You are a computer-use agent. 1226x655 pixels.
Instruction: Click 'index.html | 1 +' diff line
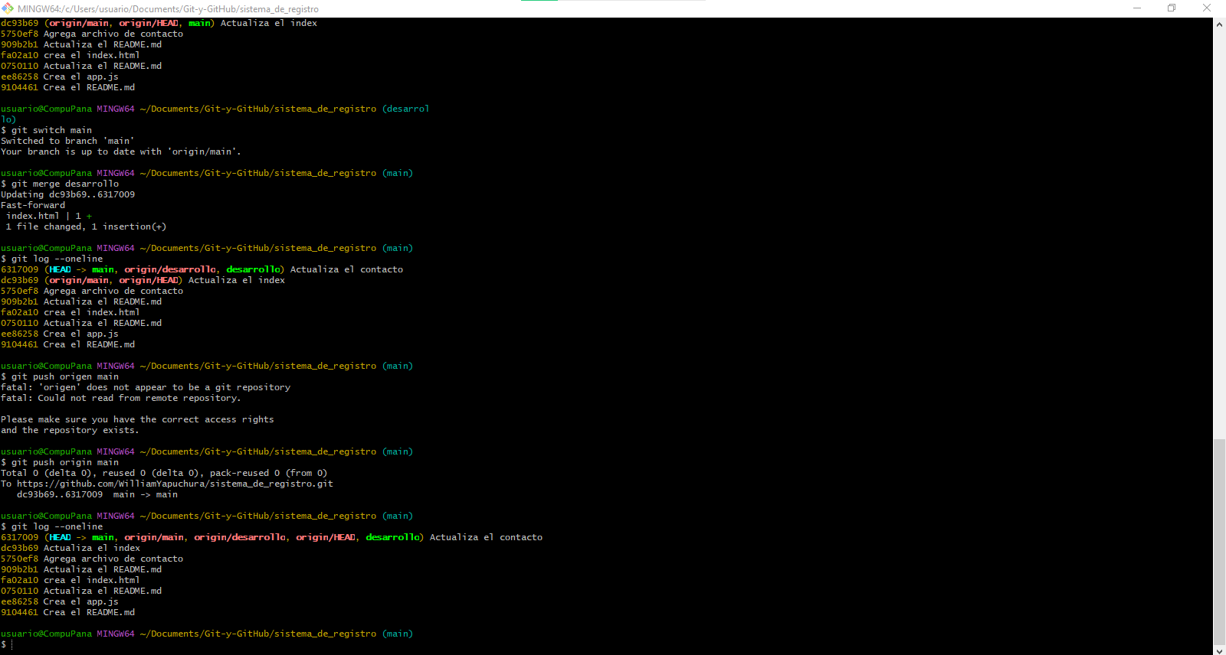(49, 216)
